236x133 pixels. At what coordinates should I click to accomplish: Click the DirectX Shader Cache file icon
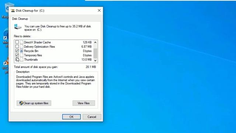tap(22, 42)
